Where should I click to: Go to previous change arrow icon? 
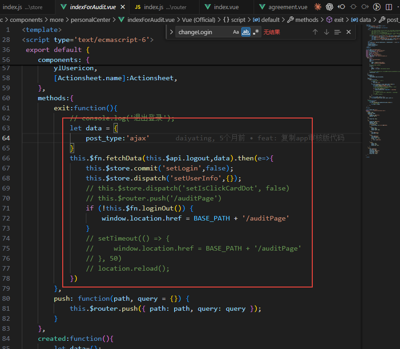341,7
